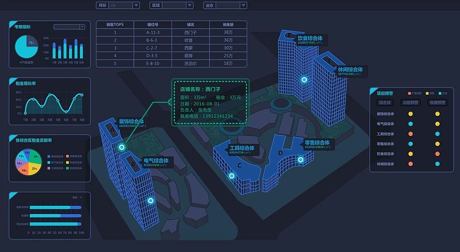
Task: Click the marker on 饮食综合体 tower
Action: (304, 80)
